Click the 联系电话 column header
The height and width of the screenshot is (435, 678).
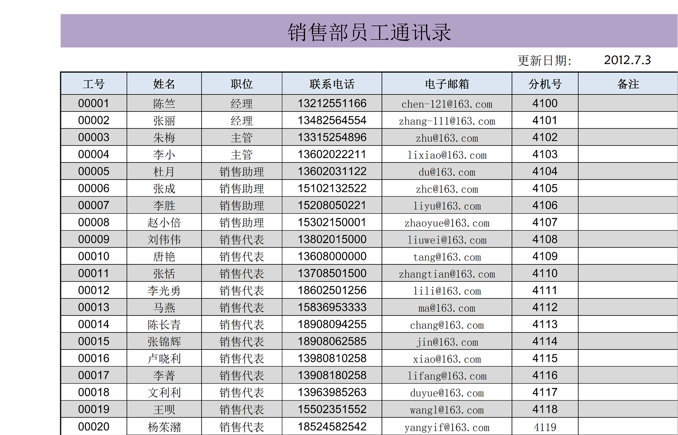click(332, 84)
